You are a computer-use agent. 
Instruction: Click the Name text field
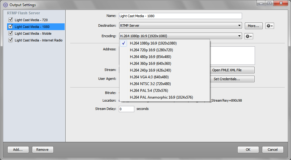point(180,16)
